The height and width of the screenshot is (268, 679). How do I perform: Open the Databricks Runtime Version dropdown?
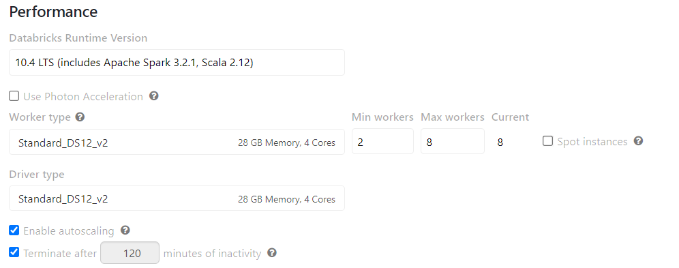click(x=177, y=62)
